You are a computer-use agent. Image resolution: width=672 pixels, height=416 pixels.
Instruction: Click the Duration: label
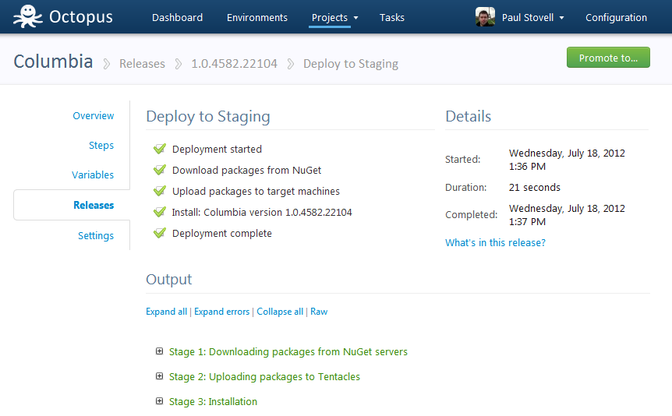point(466,187)
